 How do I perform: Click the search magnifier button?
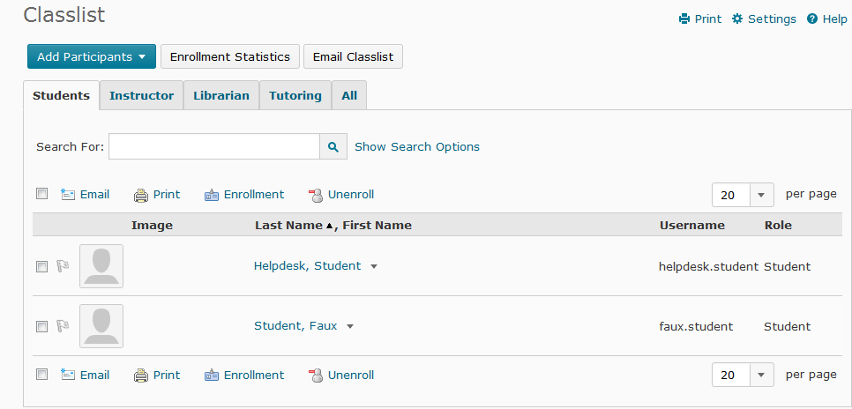click(x=333, y=147)
